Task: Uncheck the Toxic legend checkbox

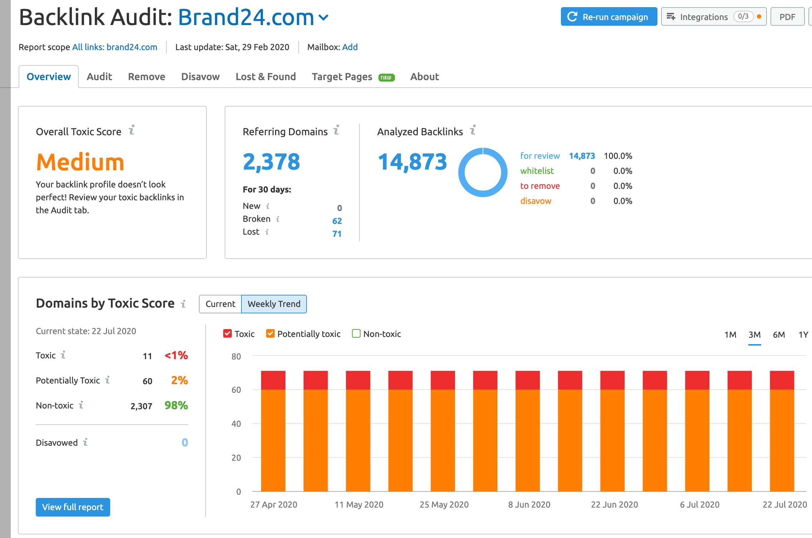Action: (x=227, y=333)
